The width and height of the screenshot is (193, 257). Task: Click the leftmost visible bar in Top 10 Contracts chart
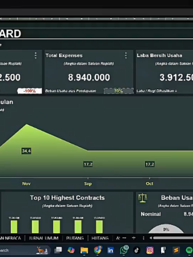(x=14, y=227)
